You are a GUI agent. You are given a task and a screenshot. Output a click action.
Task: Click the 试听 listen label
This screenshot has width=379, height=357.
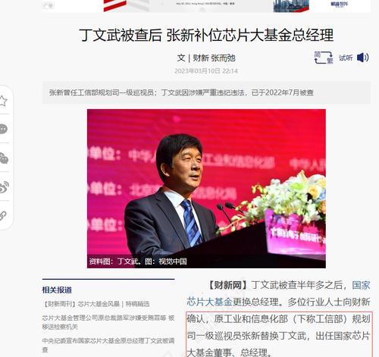346,58
